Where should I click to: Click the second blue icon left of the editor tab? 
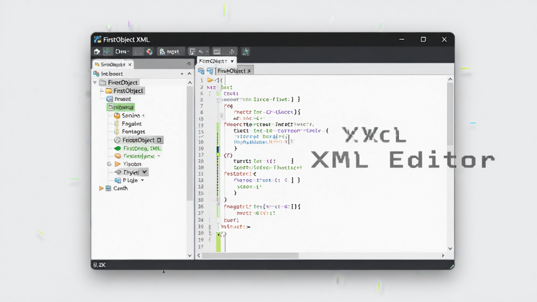click(x=210, y=71)
